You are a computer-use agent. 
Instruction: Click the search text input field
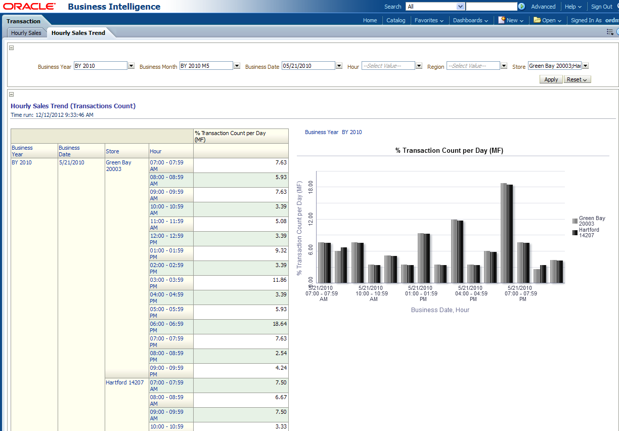491,7
